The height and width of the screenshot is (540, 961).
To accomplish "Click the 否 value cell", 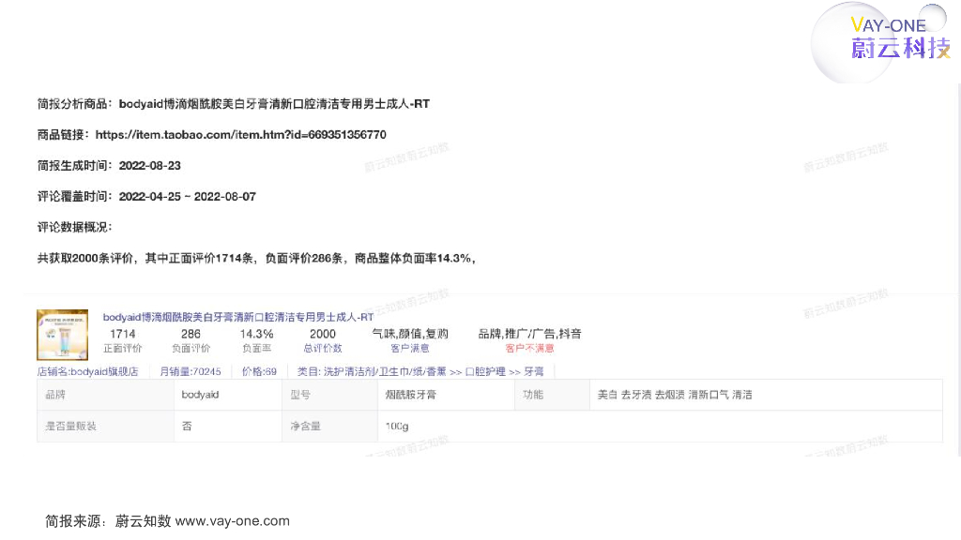I will coord(228,427).
